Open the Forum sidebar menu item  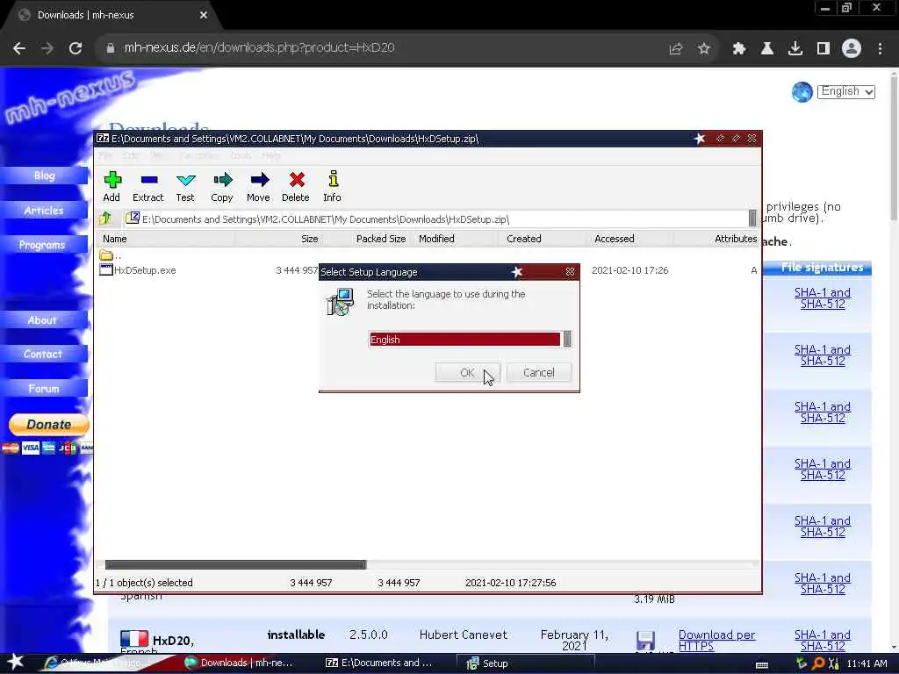tap(44, 389)
